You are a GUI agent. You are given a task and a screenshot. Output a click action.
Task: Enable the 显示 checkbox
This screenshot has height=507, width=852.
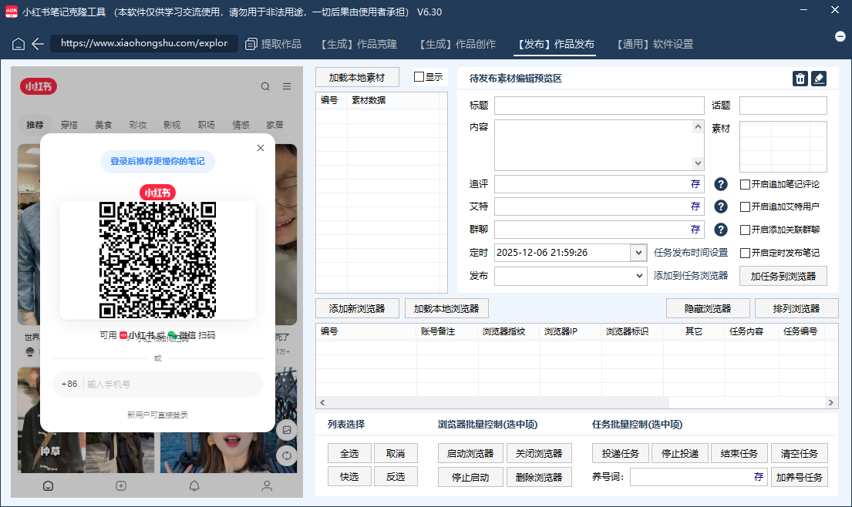pyautogui.click(x=419, y=77)
